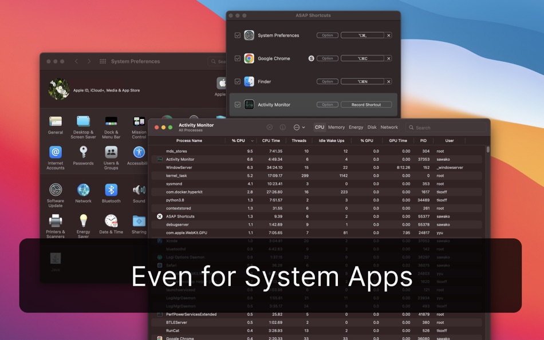Click Option button for System Preferences
Image resolution: width=544 pixels, height=340 pixels.
pyautogui.click(x=327, y=35)
